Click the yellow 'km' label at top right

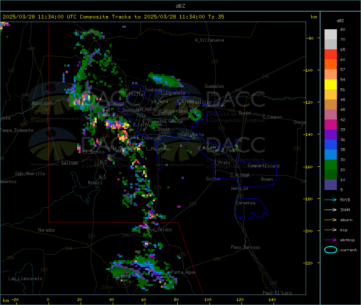click(314, 17)
